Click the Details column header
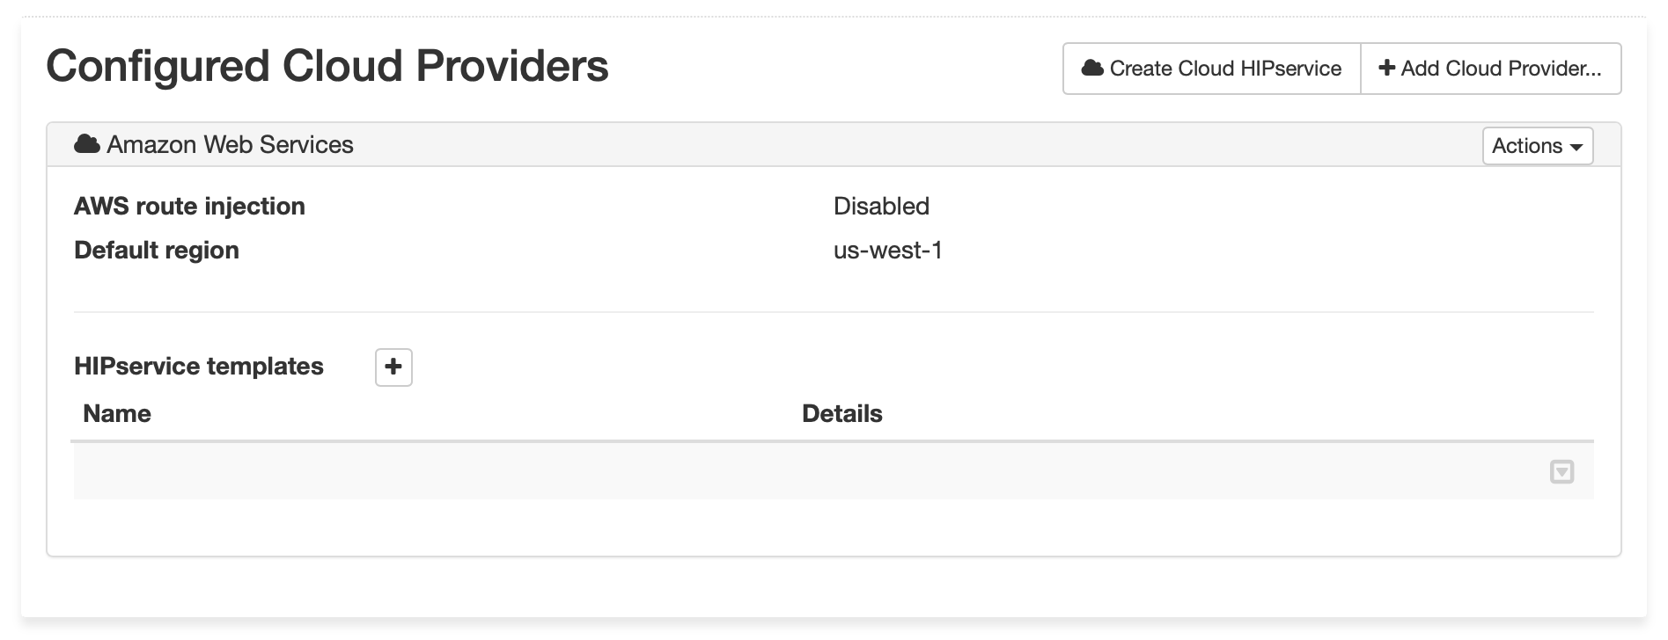Viewport: 1668px width, 640px height. (841, 414)
